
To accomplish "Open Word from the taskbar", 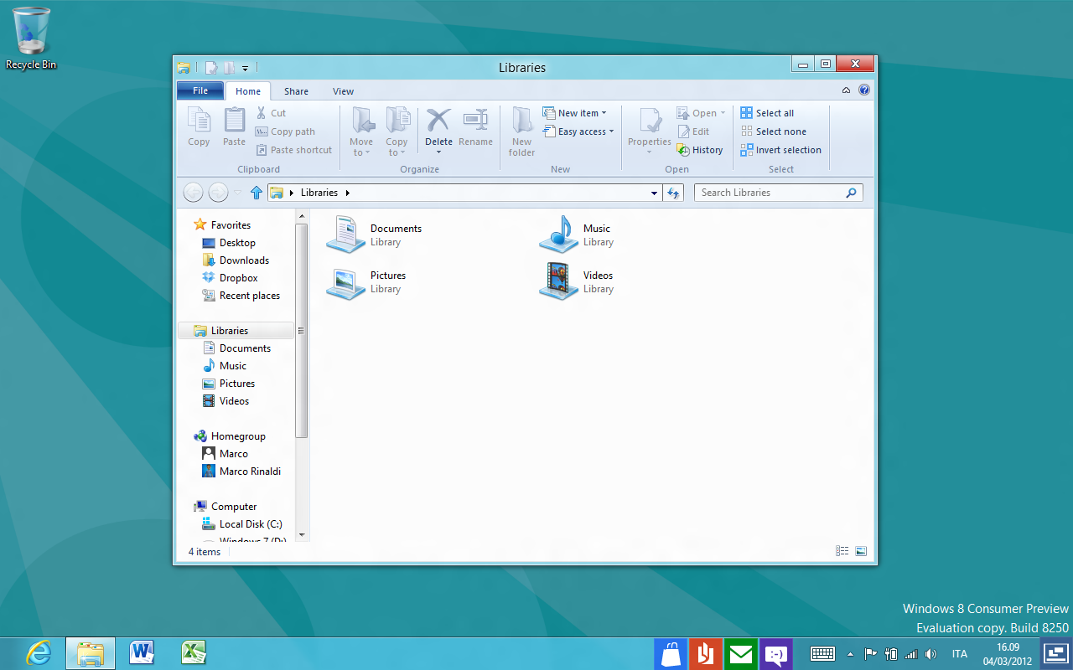I will pos(142,653).
